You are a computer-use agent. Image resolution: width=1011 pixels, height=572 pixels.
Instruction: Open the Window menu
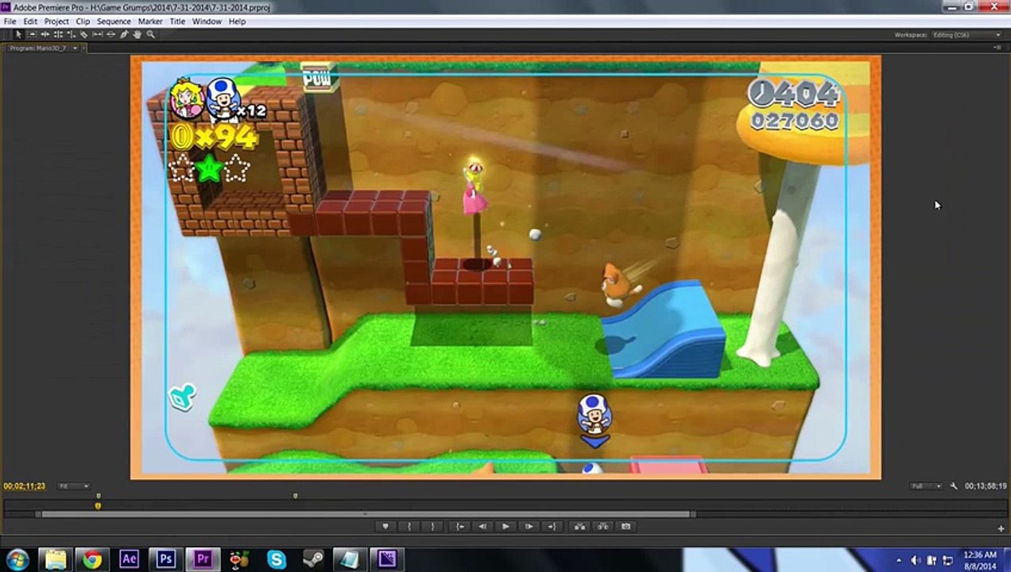tap(207, 21)
